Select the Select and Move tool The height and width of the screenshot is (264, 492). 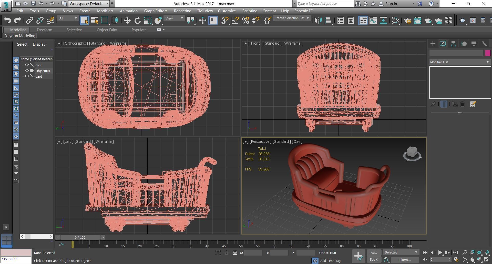click(127, 20)
